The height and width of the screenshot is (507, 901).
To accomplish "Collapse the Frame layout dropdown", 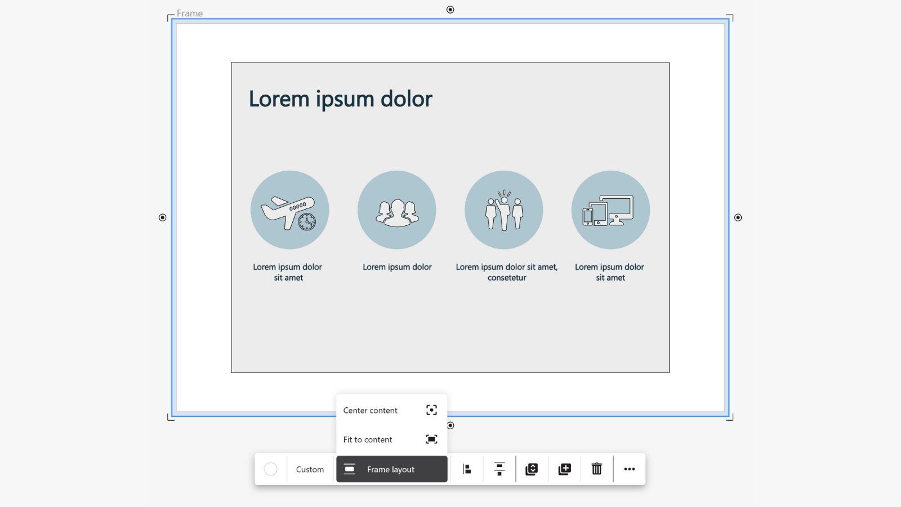I will (391, 469).
